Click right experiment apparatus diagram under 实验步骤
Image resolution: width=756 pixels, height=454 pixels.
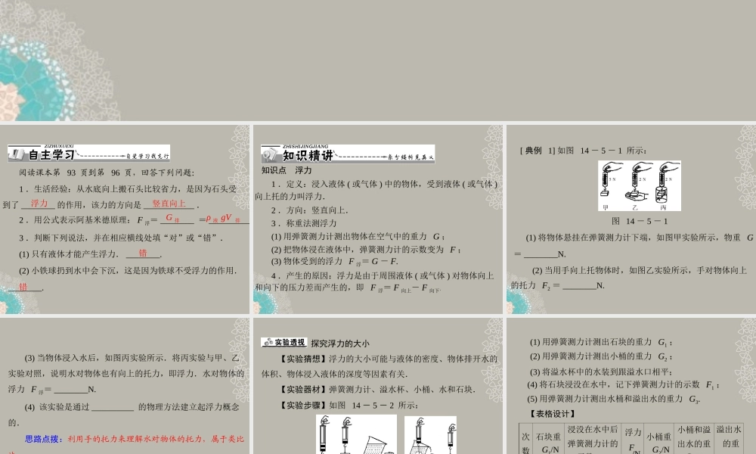pyautogui.click(x=431, y=435)
